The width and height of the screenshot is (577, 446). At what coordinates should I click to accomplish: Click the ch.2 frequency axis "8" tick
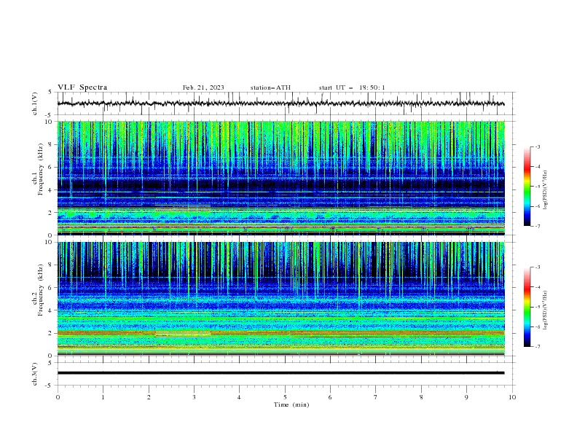[x=50, y=265]
